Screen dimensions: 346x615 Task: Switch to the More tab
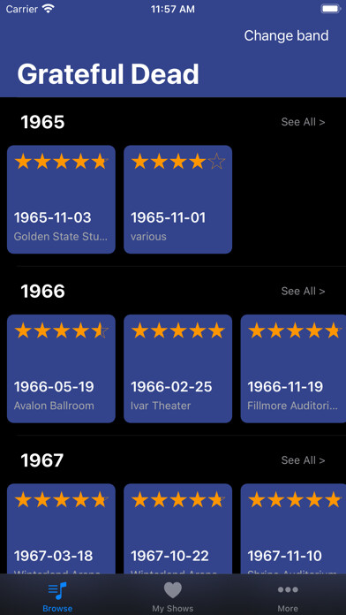coord(288,595)
